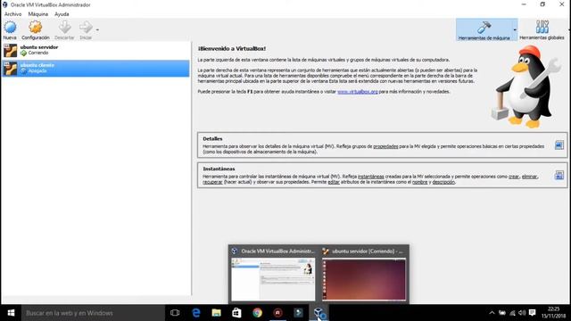Click the teal app icon beside VirtualBox
The height and width of the screenshot is (321, 571).
pyautogui.click(x=298, y=313)
